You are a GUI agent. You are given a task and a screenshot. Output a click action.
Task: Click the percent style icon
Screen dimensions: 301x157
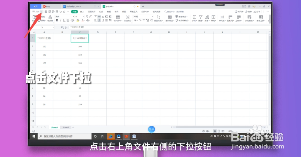tap(140, 20)
